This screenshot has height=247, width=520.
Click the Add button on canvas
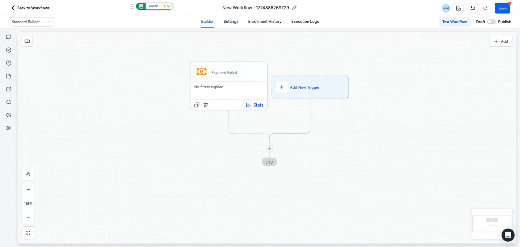click(x=501, y=41)
